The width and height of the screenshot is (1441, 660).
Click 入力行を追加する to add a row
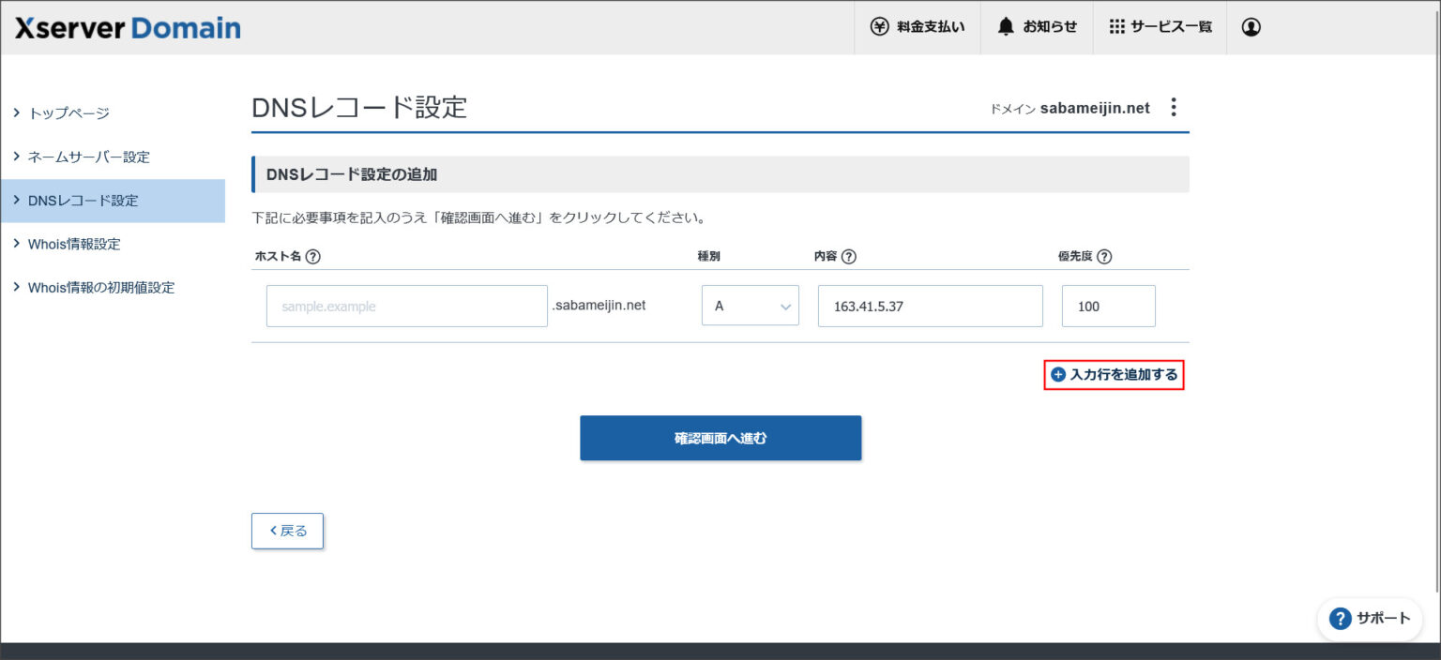(1114, 375)
